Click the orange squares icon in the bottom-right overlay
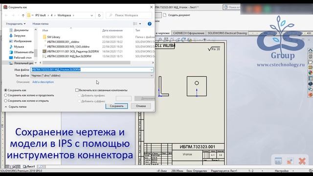 pyautogui.click(x=290, y=161)
